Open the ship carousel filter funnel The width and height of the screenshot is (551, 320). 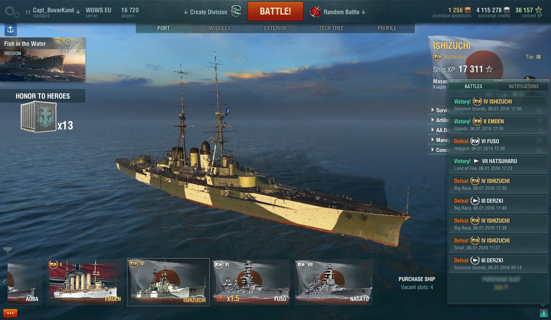(x=7, y=251)
